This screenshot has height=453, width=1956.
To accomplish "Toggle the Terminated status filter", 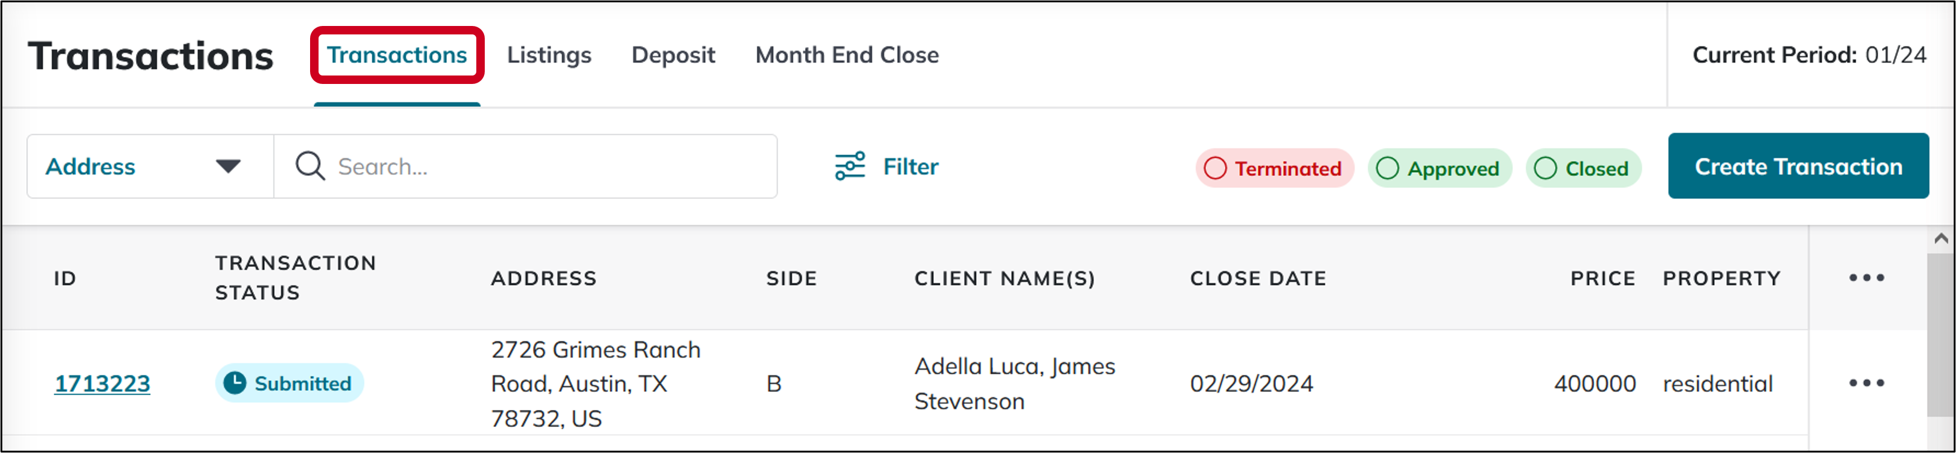I will 1275,168.
